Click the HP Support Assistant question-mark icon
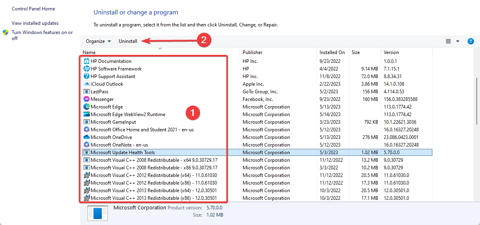This screenshot has height=225, width=480. tap(86, 76)
